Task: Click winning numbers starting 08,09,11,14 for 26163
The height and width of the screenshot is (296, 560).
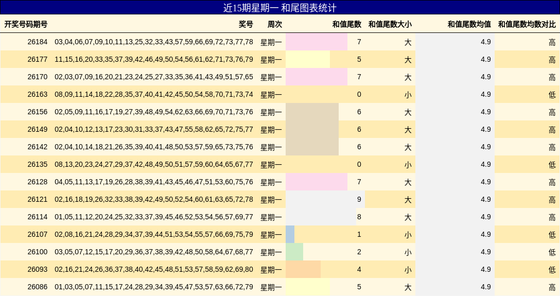Action: 154,94
